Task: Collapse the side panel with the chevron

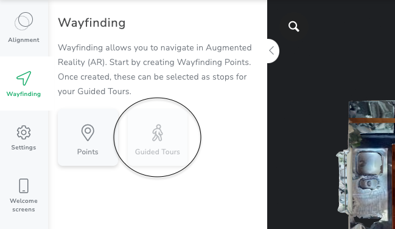Action: tap(271, 51)
